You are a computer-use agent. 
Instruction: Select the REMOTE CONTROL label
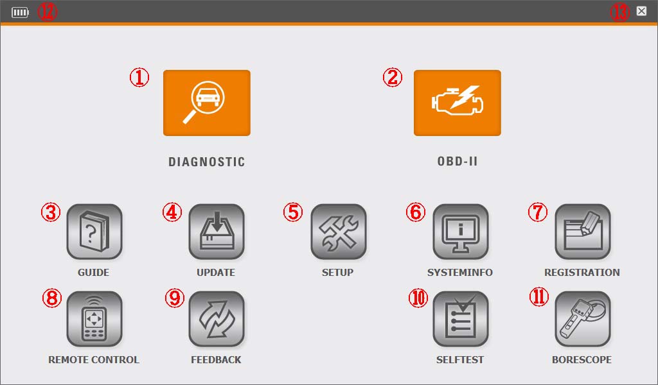coord(94,359)
